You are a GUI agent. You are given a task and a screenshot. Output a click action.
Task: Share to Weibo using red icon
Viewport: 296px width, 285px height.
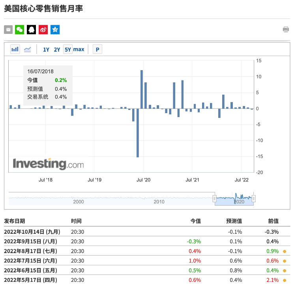pos(43,30)
